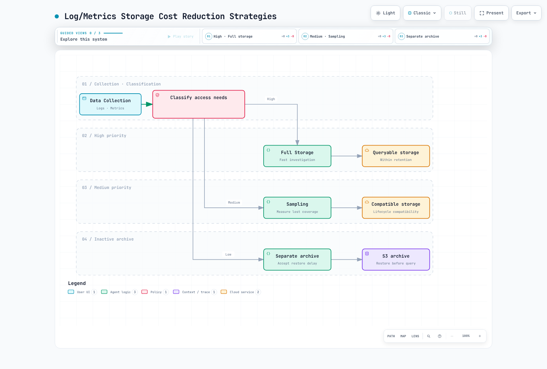Select the Sampling node
The height and width of the screenshot is (369, 547).
tap(297, 208)
